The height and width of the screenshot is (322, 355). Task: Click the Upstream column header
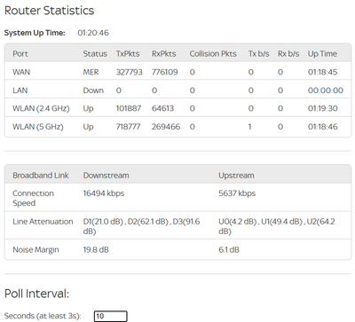pyautogui.click(x=236, y=176)
